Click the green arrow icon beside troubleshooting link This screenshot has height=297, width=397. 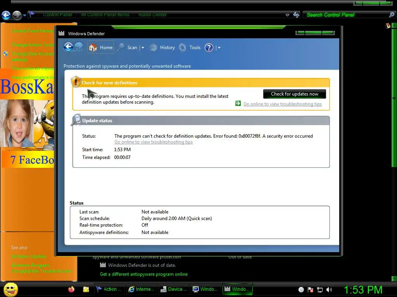point(238,103)
